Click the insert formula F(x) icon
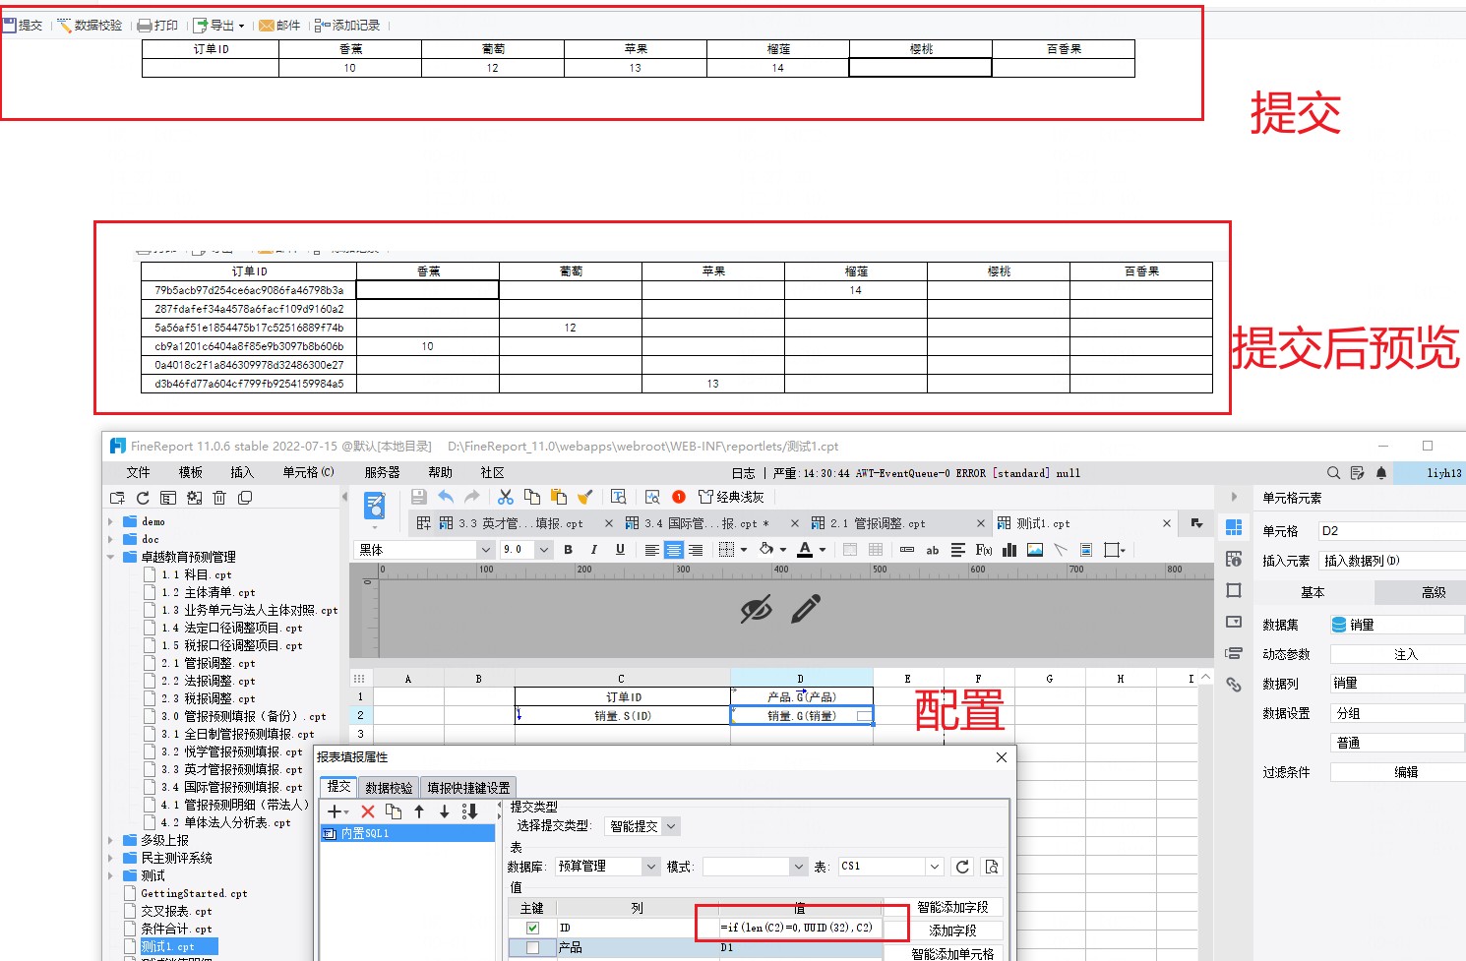Screen dimensions: 1466x961 click(984, 550)
